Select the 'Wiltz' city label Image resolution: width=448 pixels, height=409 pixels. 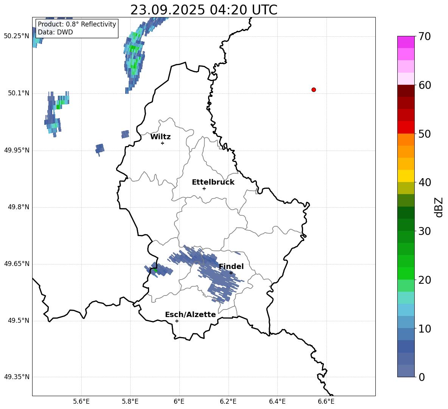coord(160,137)
